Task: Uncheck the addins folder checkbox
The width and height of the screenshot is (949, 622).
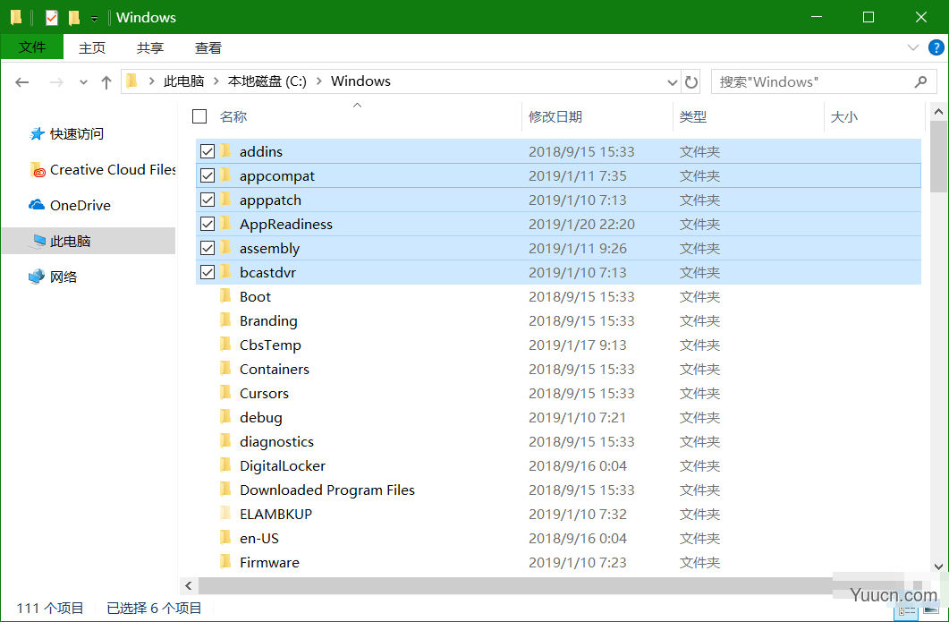Action: click(208, 151)
